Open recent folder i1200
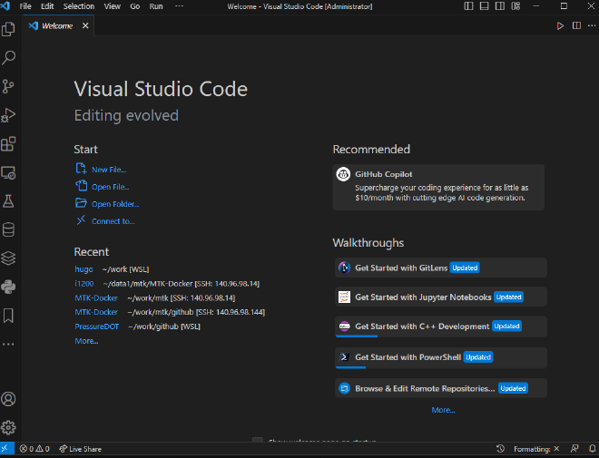Viewport: 599px width, 458px height. pos(84,284)
